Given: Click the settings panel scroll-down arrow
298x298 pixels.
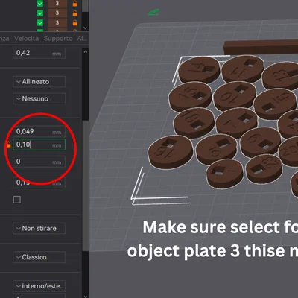Looking at the screenshot, I should (86, 296).
